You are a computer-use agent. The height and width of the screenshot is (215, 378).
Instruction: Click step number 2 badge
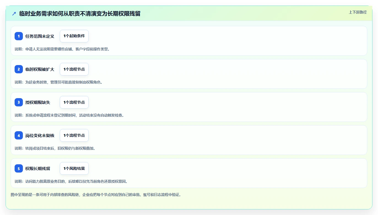pyautogui.click(x=19, y=69)
